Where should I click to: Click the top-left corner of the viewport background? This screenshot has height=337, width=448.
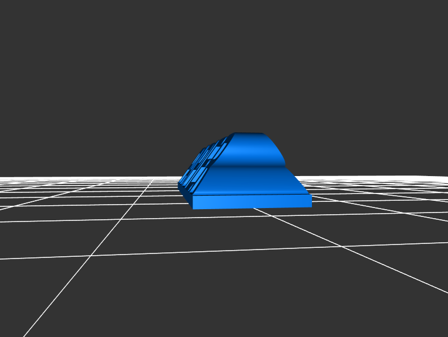[3, 3]
